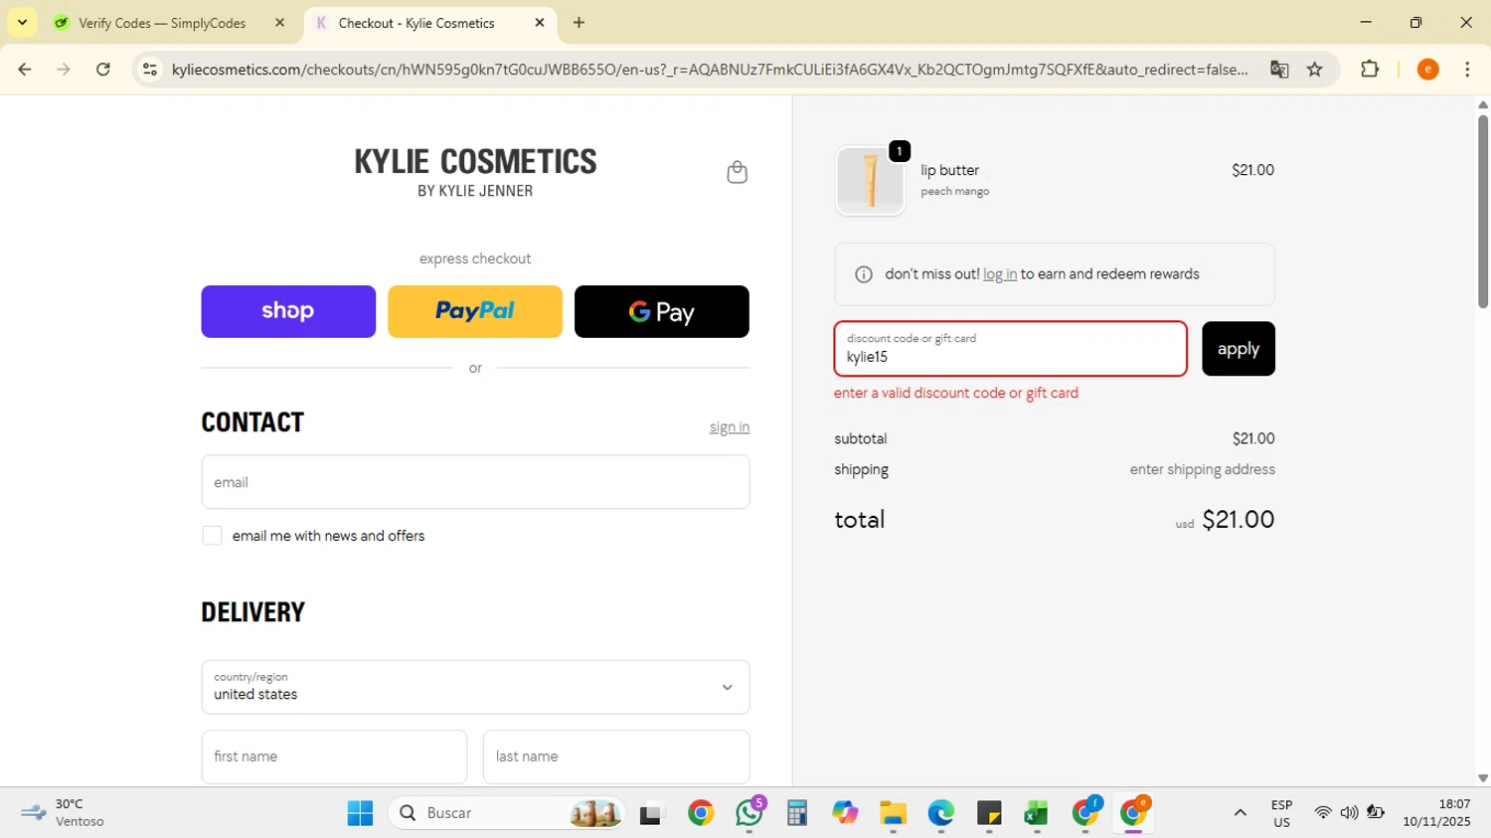This screenshot has width=1491, height=838.
Task: Open Microsoft Edge from taskbar
Action: (x=940, y=813)
